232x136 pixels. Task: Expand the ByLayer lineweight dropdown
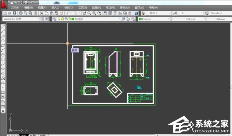pos(220,19)
